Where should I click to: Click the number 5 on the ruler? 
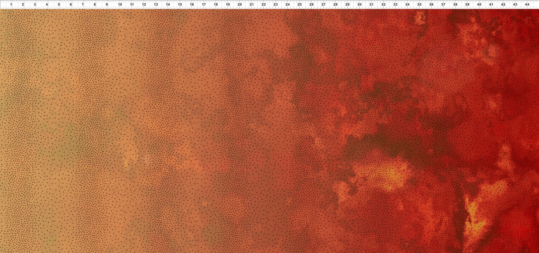click(x=59, y=5)
